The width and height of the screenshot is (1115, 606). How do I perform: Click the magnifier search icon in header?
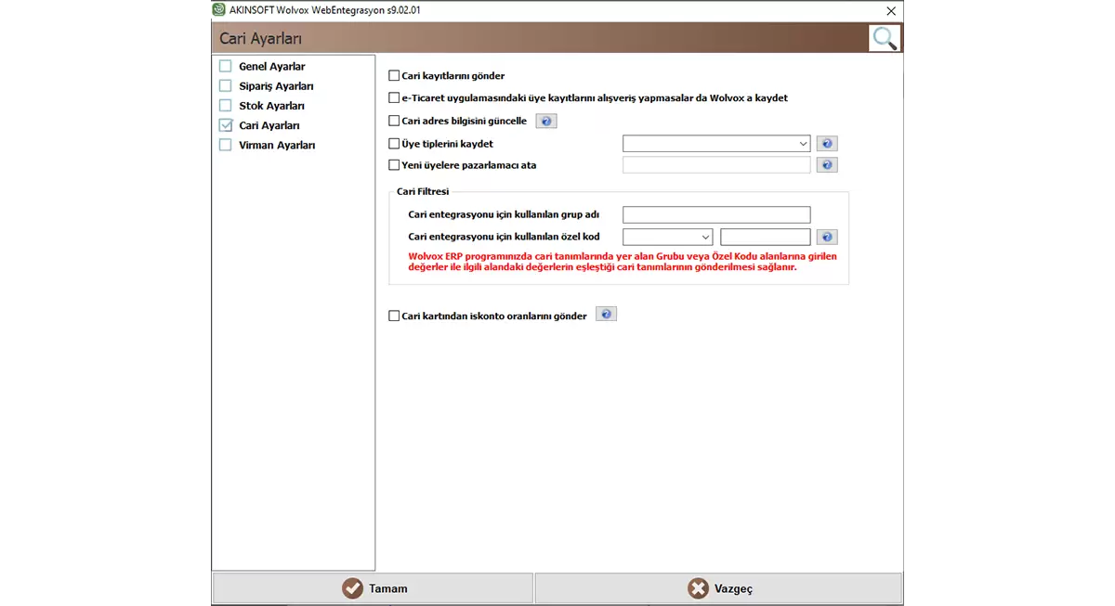pyautogui.click(x=884, y=38)
